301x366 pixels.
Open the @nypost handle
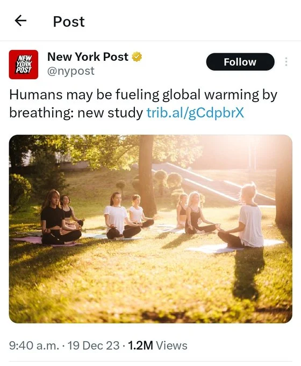pos(71,71)
